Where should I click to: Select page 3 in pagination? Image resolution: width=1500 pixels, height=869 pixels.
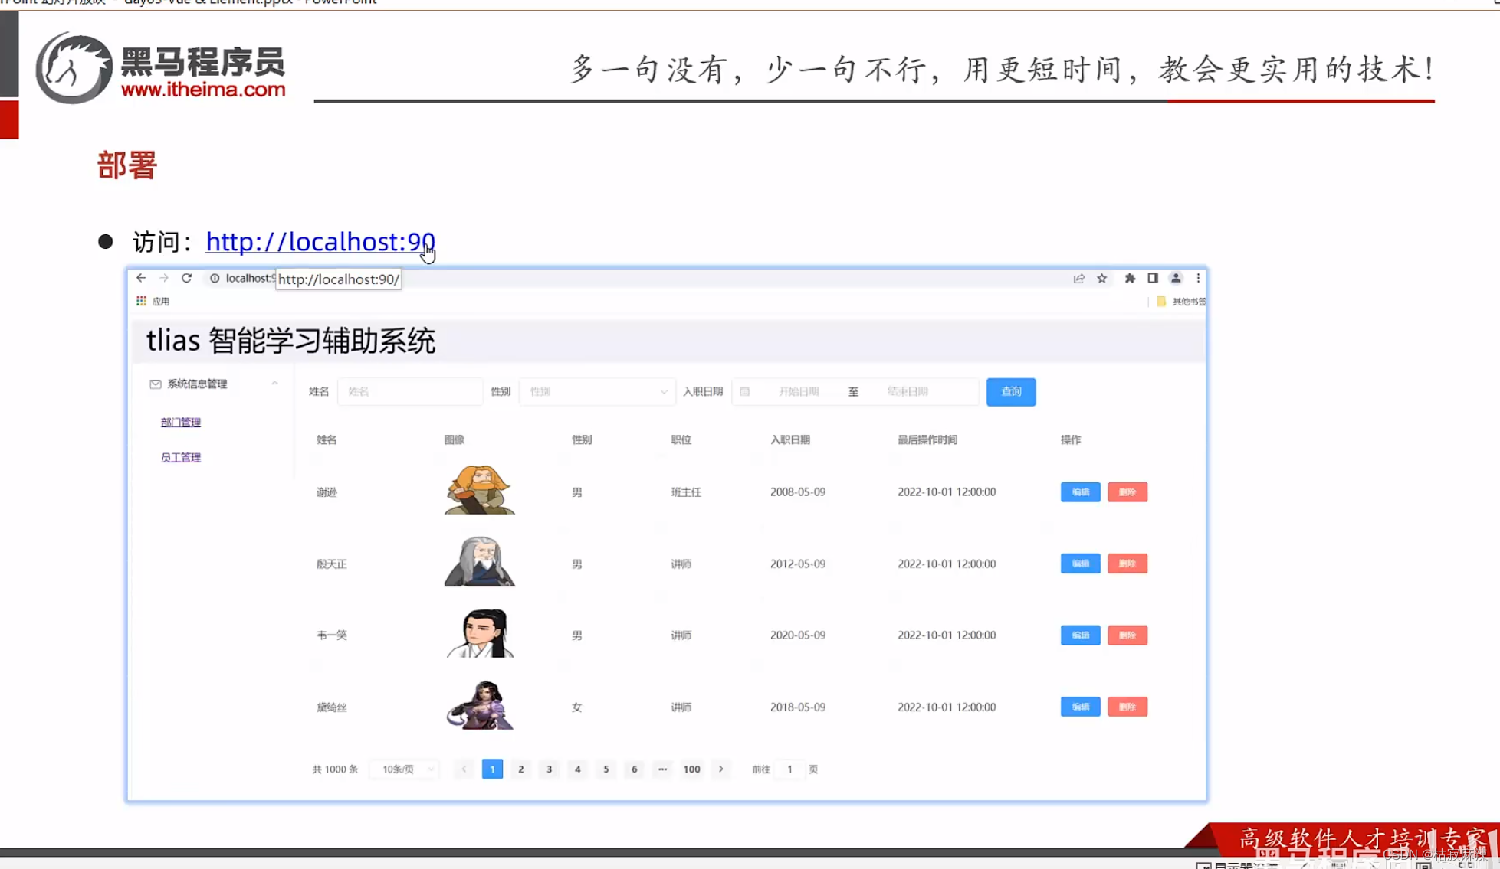pos(549,769)
